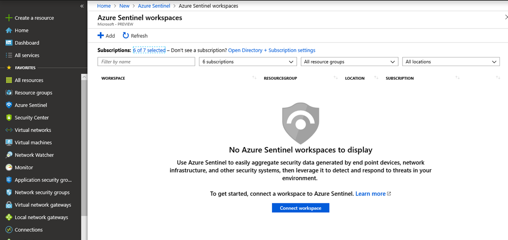Click the Dashboard icon in sidebar
The image size is (508, 240).
pyautogui.click(x=9, y=43)
